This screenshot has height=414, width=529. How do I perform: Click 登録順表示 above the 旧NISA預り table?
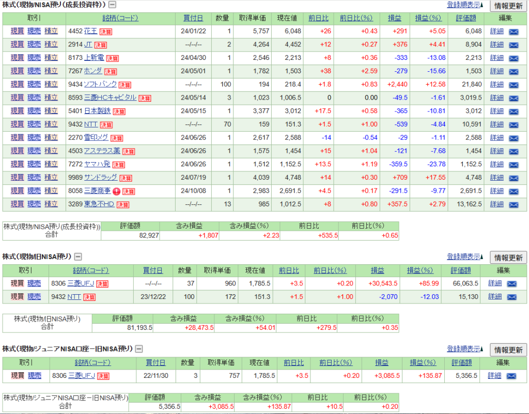tap(463, 257)
